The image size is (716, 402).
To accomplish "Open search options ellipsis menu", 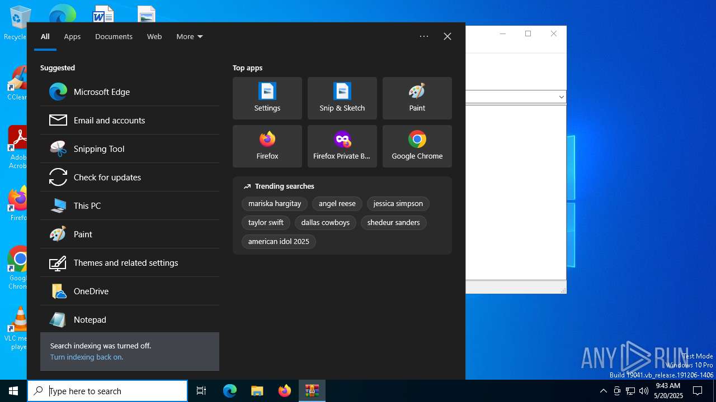I will pos(424,36).
